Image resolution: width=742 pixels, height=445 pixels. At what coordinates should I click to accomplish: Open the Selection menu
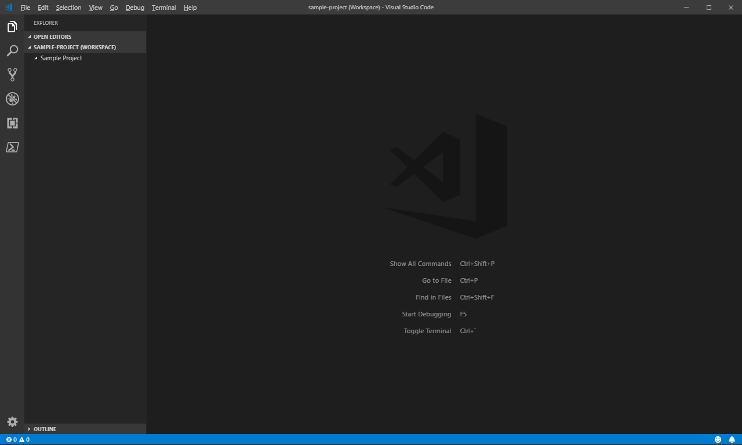pos(68,8)
